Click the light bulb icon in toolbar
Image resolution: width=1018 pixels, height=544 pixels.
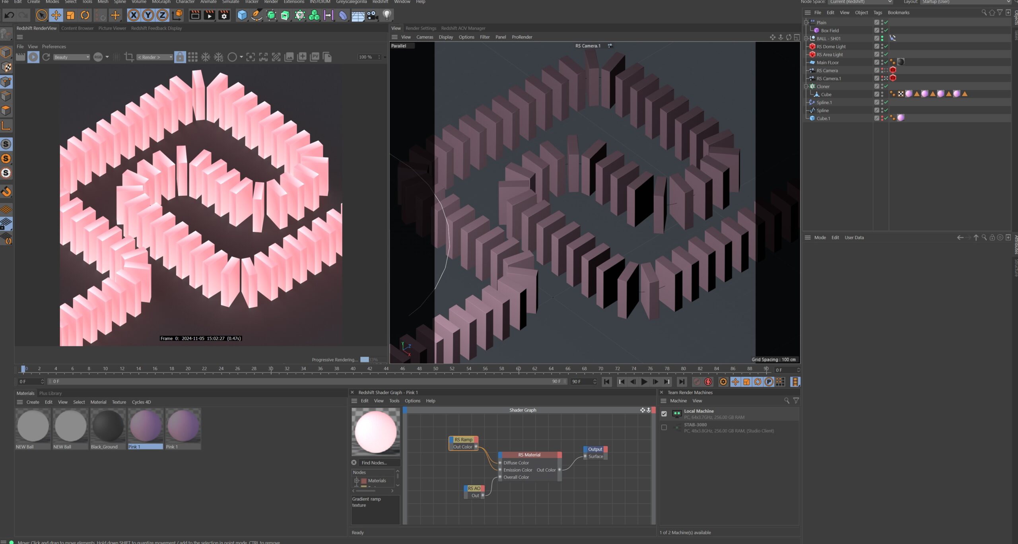coord(387,15)
